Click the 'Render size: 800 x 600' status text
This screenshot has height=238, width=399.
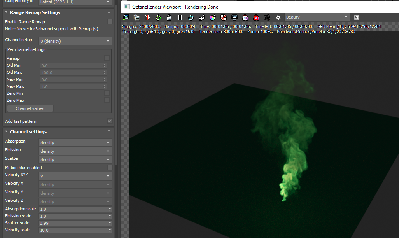click(x=221, y=31)
